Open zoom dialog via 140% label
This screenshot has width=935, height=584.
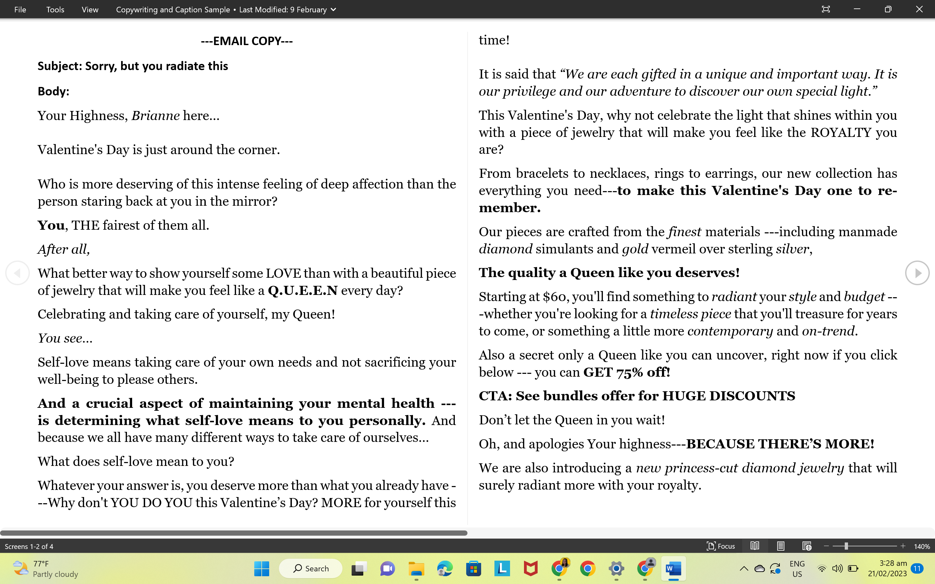coord(922,546)
